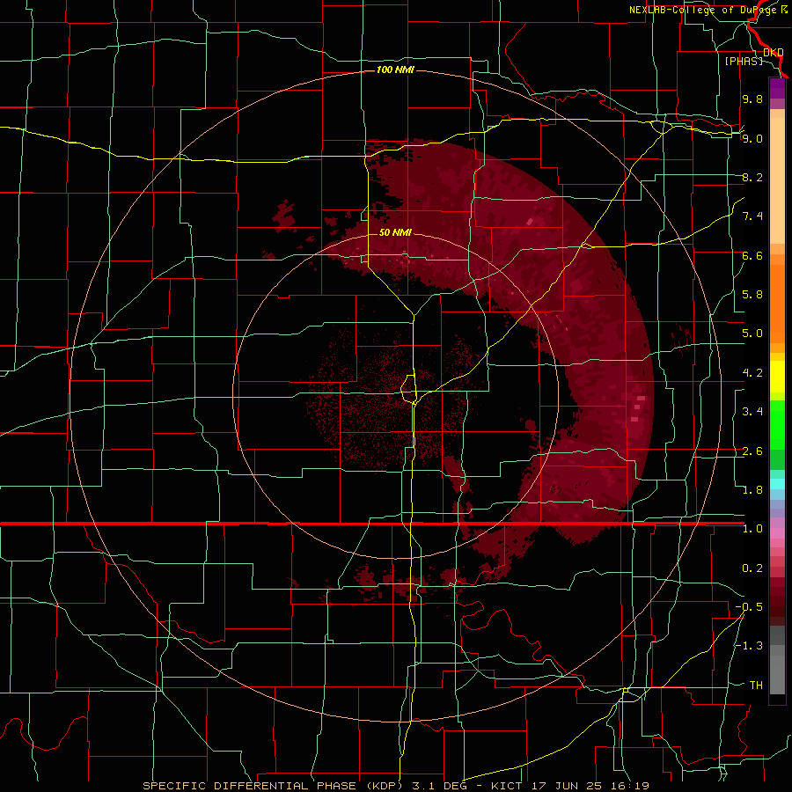The width and height of the screenshot is (792, 792).
Task: Click the 1.0 legend value
Action: click(x=752, y=529)
